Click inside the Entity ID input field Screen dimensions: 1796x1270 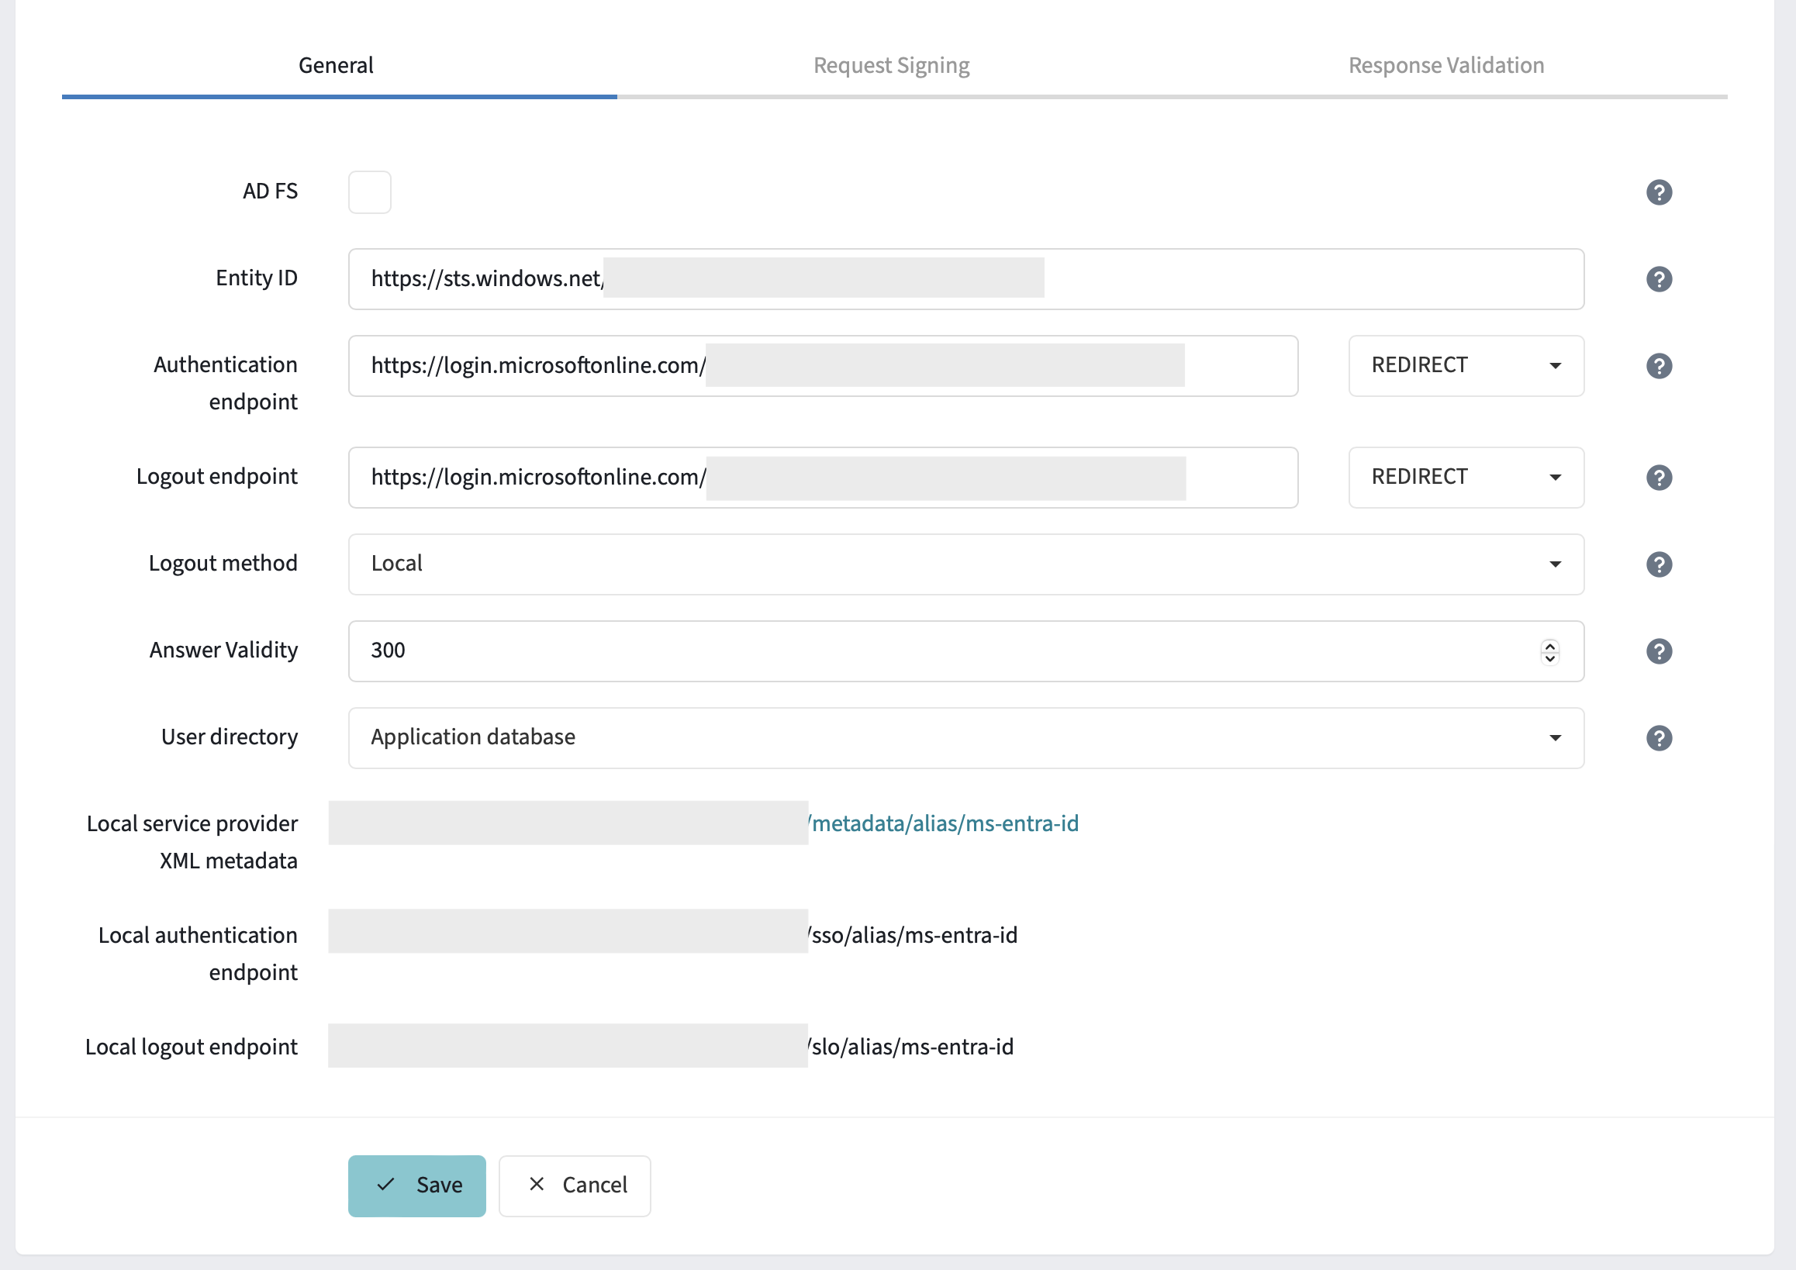point(861,279)
